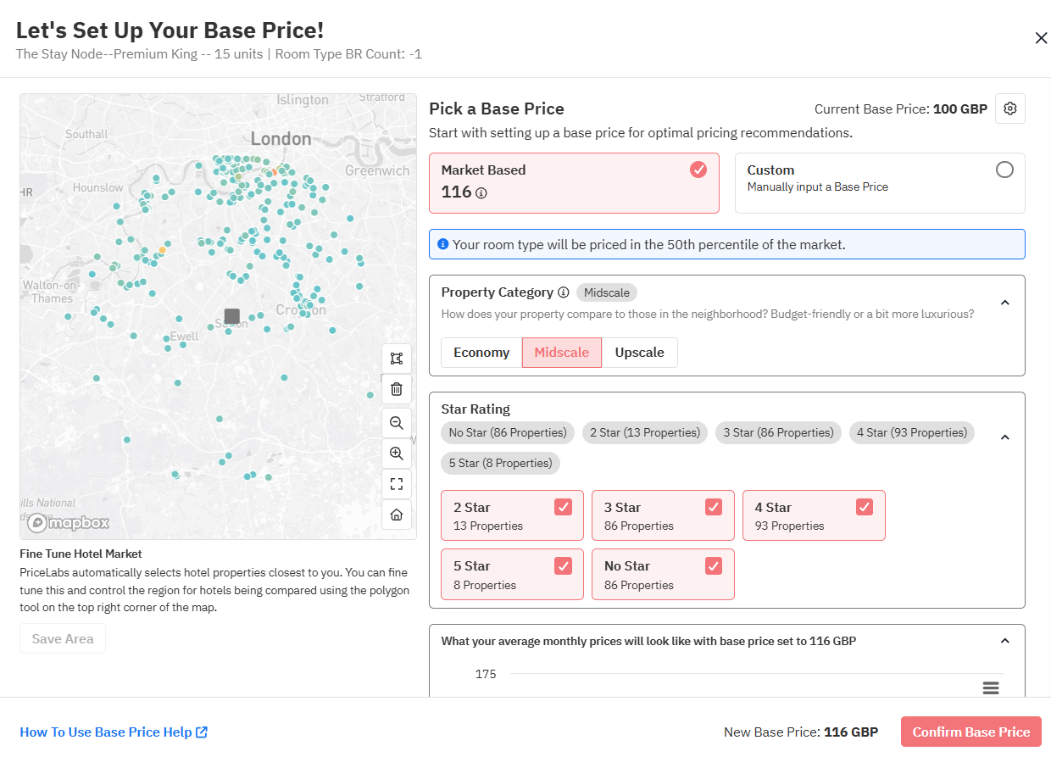Select the Custom base price option
Image resolution: width=1051 pixels, height=757 pixels.
pyautogui.click(x=1004, y=170)
